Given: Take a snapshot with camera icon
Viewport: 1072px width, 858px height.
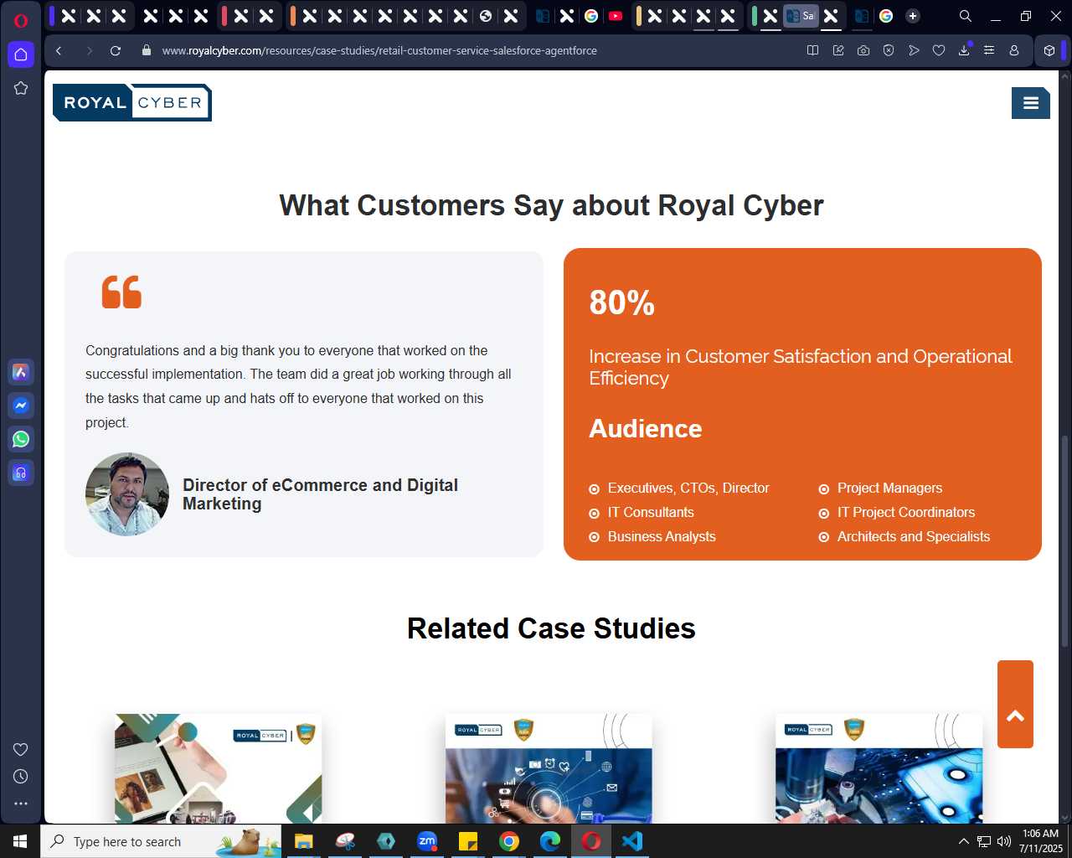Looking at the screenshot, I should coord(863,50).
